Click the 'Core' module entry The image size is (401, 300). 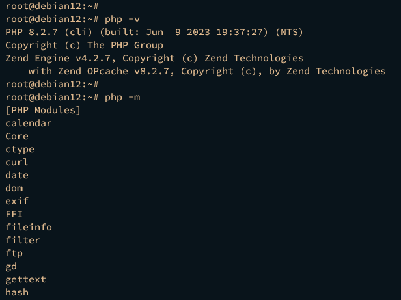pos(17,136)
